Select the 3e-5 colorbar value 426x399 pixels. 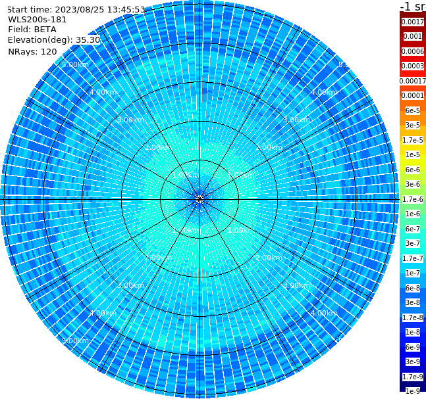[413, 125]
